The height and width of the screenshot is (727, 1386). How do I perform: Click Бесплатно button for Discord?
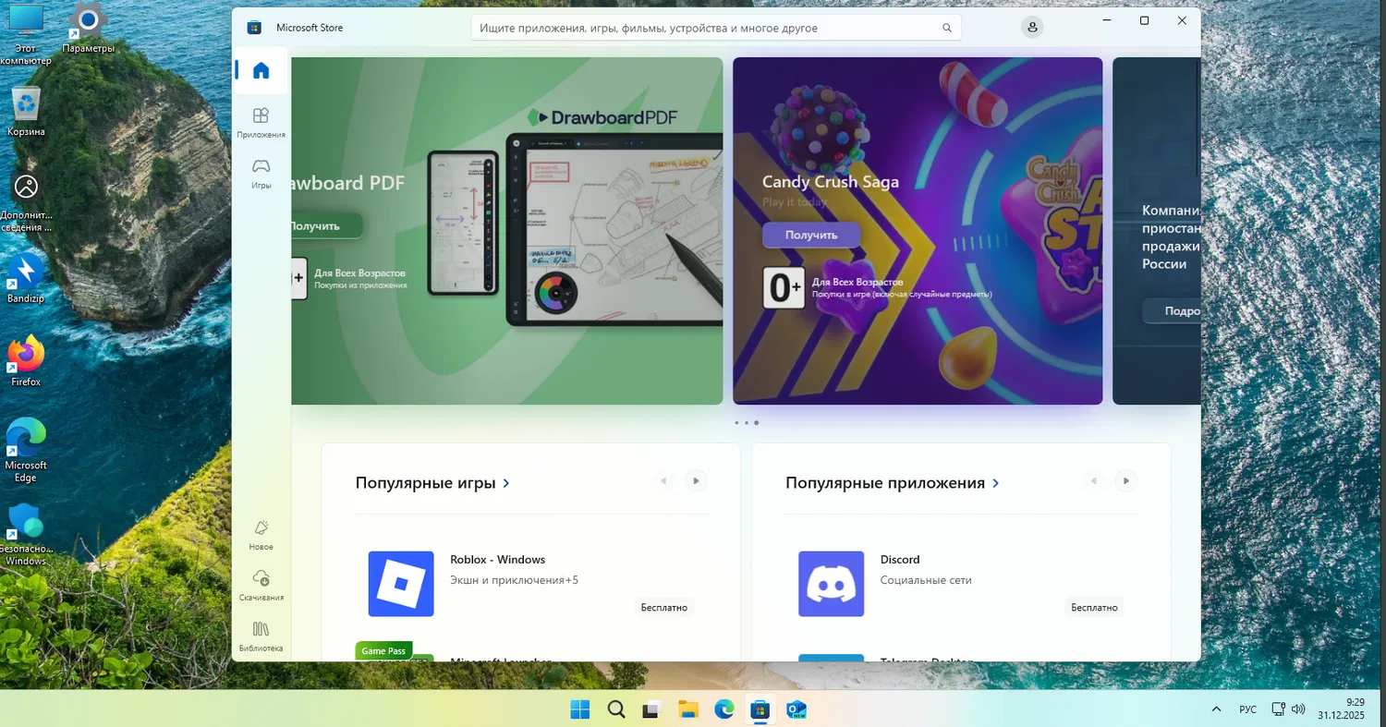[1095, 607]
